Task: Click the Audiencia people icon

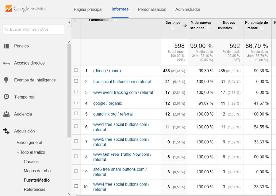Action: 6,114
